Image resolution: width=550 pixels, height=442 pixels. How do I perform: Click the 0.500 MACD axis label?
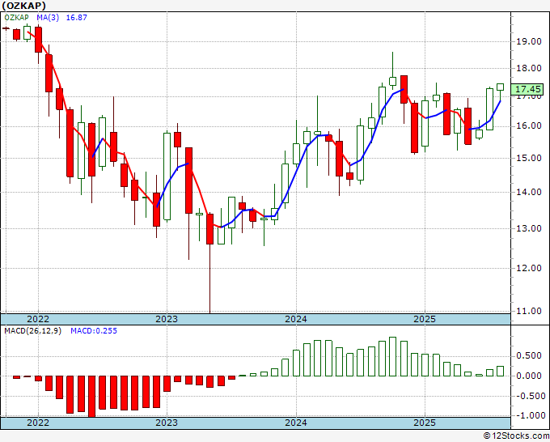[x=529, y=356]
